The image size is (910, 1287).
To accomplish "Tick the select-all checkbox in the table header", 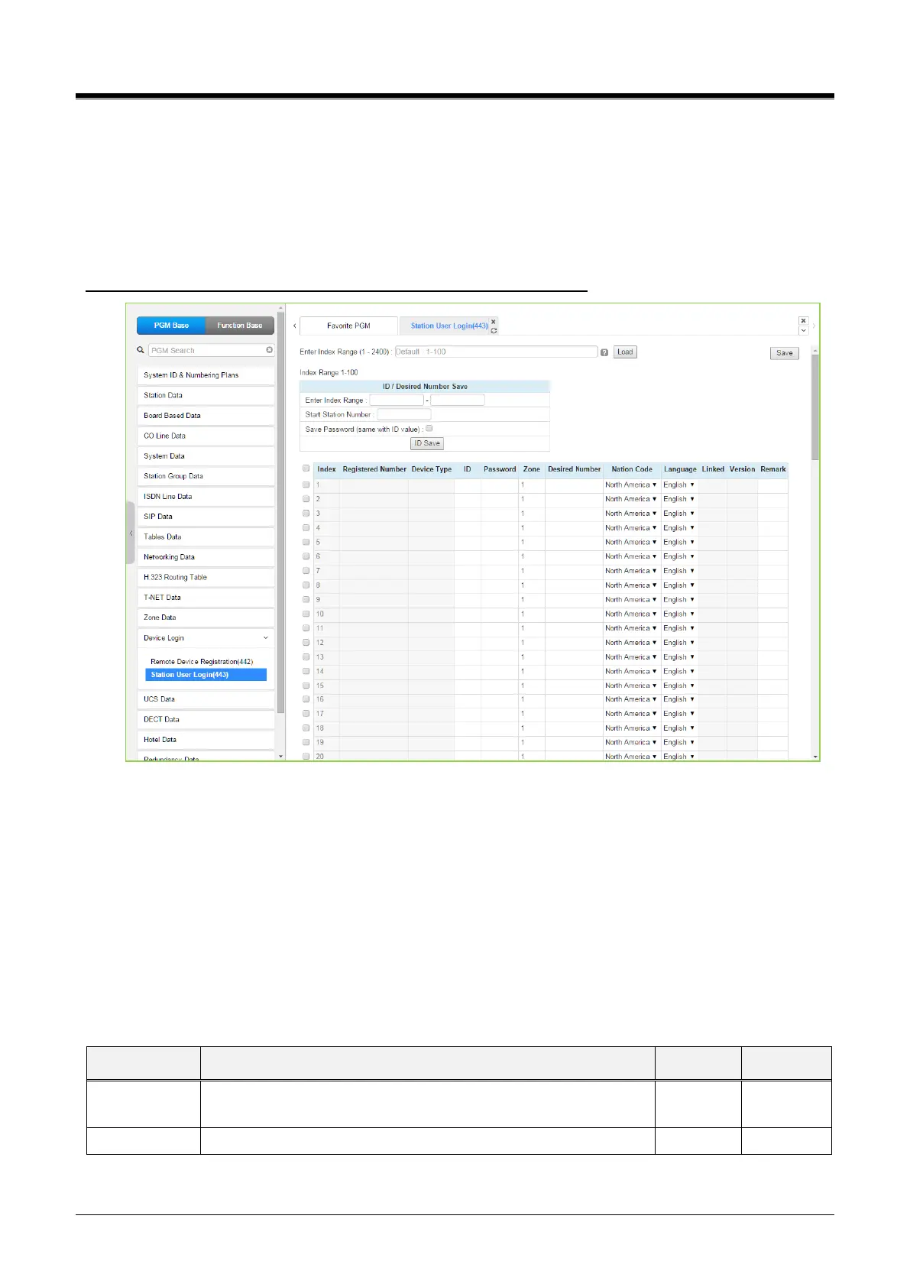I will pos(306,468).
